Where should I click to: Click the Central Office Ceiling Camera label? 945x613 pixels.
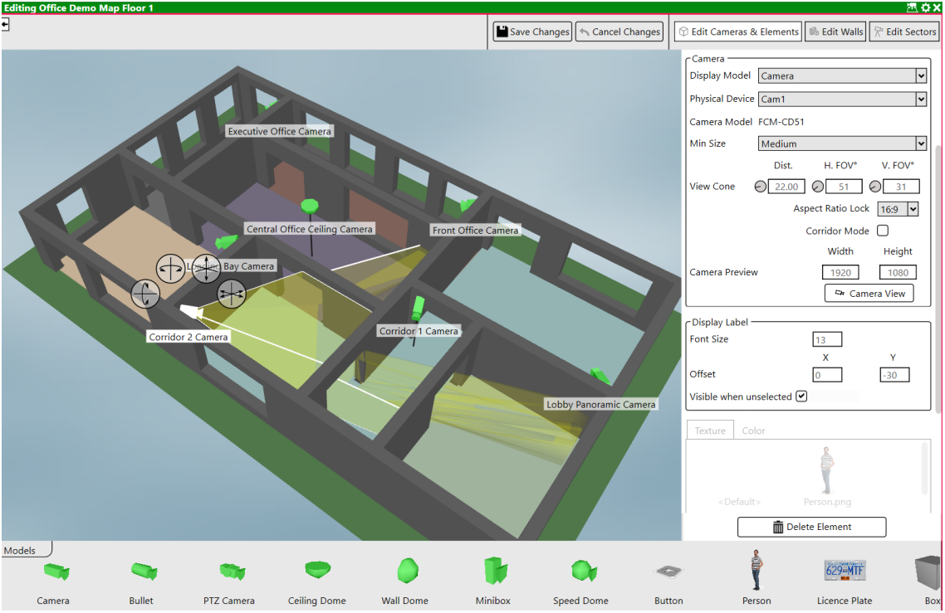310,229
